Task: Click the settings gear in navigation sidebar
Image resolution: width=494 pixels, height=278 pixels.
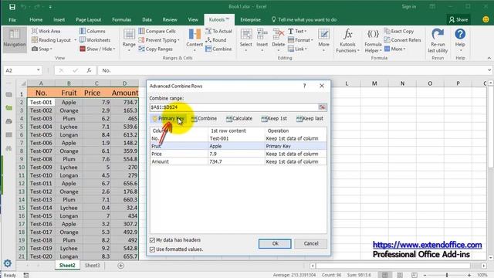Action: [x=8, y=263]
